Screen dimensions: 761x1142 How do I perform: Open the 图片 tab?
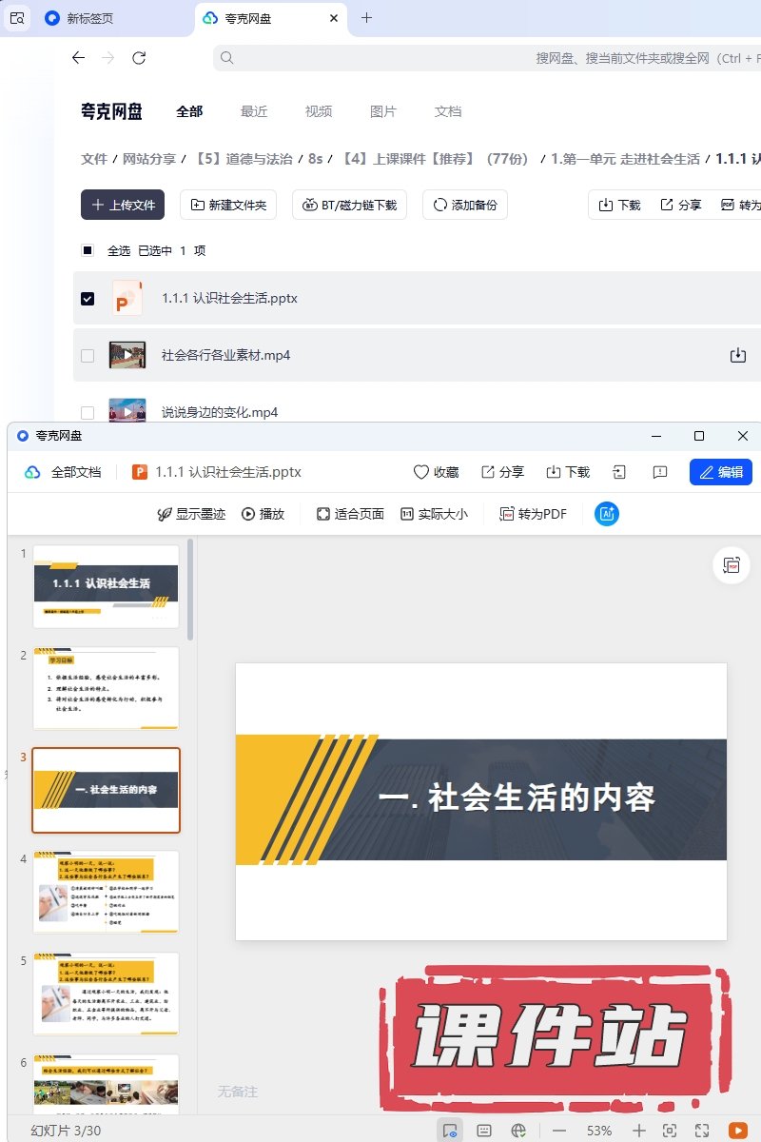click(x=383, y=111)
